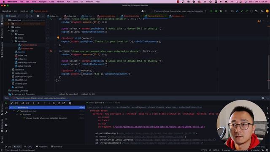Collapse all test results in Run toolbar
Image resolution: width=270 pixels, height=152 pixels.
[38, 103]
